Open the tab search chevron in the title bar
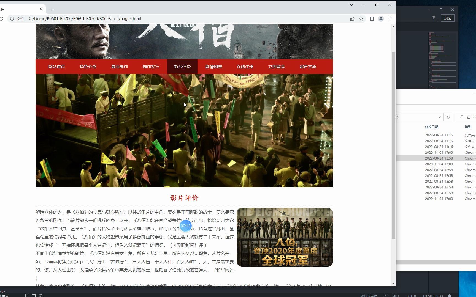This screenshot has width=476, height=297. pyautogui.click(x=351, y=5)
